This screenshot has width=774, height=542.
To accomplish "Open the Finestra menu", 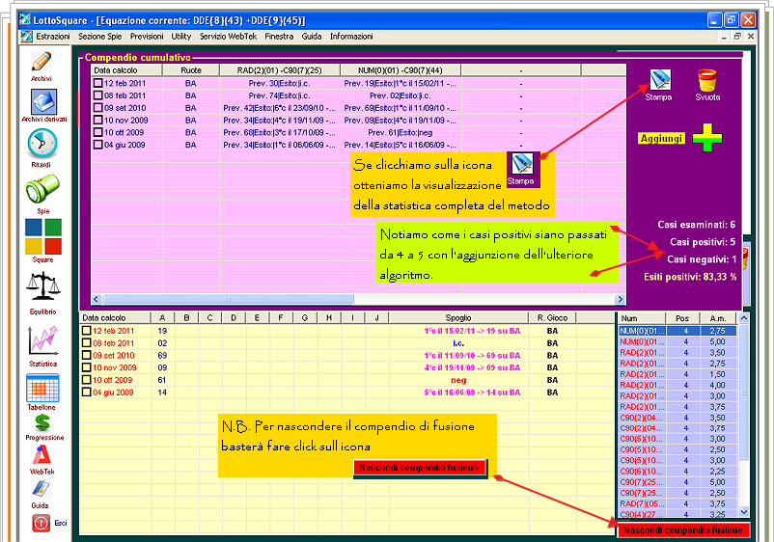I will 279,37.
